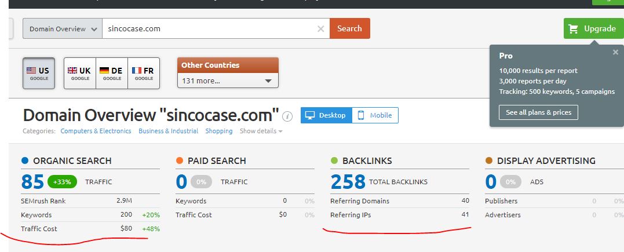Click the info icon beside Domain Overview title
Viewport: 624px width, 252px height.
tap(287, 116)
